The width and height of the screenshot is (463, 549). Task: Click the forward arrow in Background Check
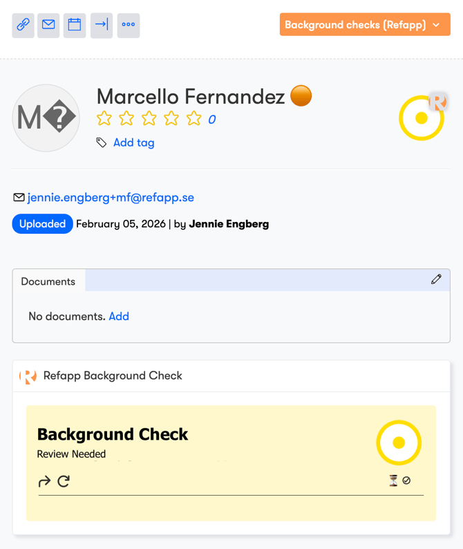pos(44,481)
